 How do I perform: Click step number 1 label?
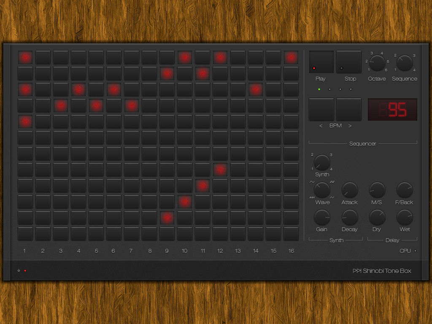point(24,251)
